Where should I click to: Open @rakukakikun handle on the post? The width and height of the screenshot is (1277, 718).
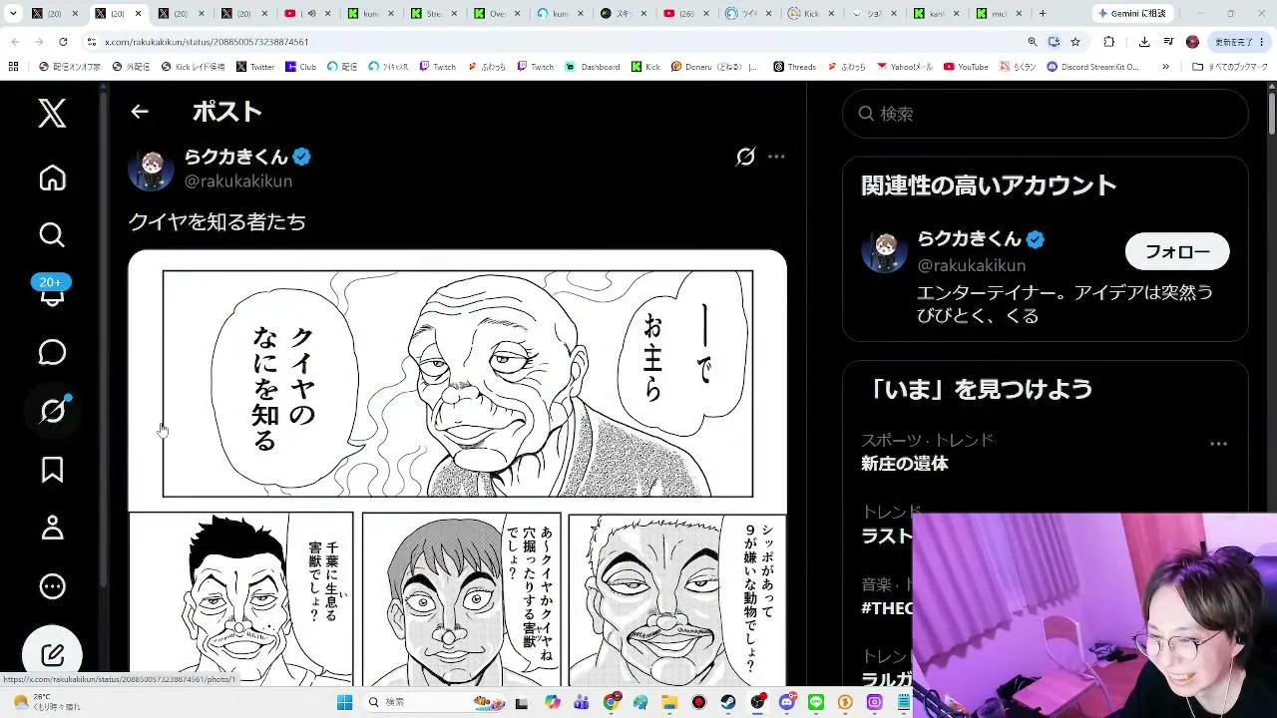238,181
